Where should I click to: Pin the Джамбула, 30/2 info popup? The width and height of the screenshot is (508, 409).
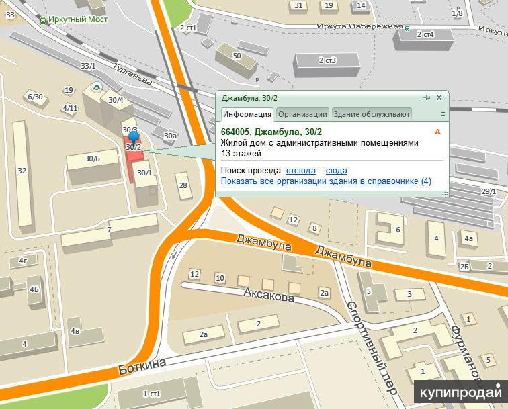point(427,97)
